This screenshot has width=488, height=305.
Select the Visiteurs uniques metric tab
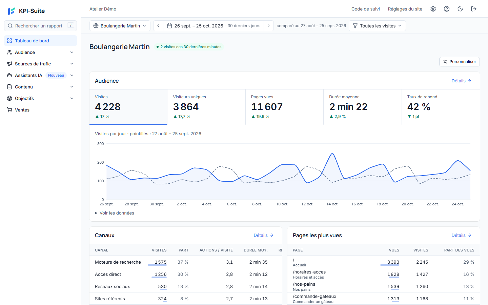[x=206, y=107]
